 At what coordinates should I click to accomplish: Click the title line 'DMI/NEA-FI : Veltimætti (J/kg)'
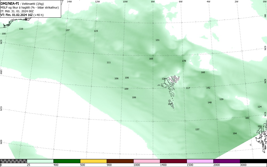coord(22,4)
